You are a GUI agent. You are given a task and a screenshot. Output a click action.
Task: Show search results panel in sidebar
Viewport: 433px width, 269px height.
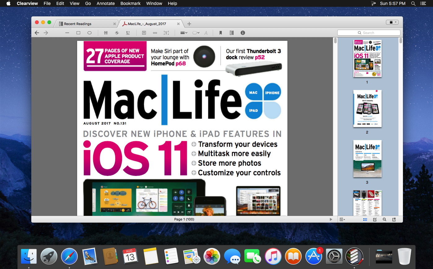click(x=384, y=219)
